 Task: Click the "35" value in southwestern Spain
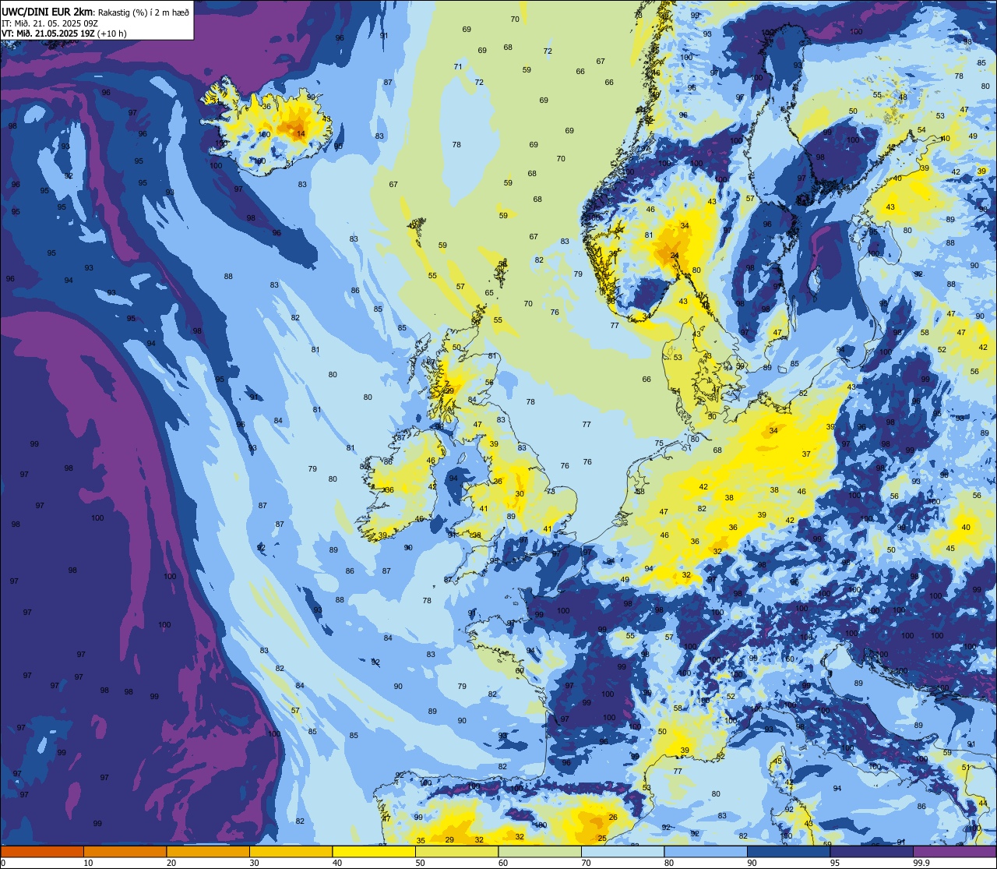[x=421, y=841]
